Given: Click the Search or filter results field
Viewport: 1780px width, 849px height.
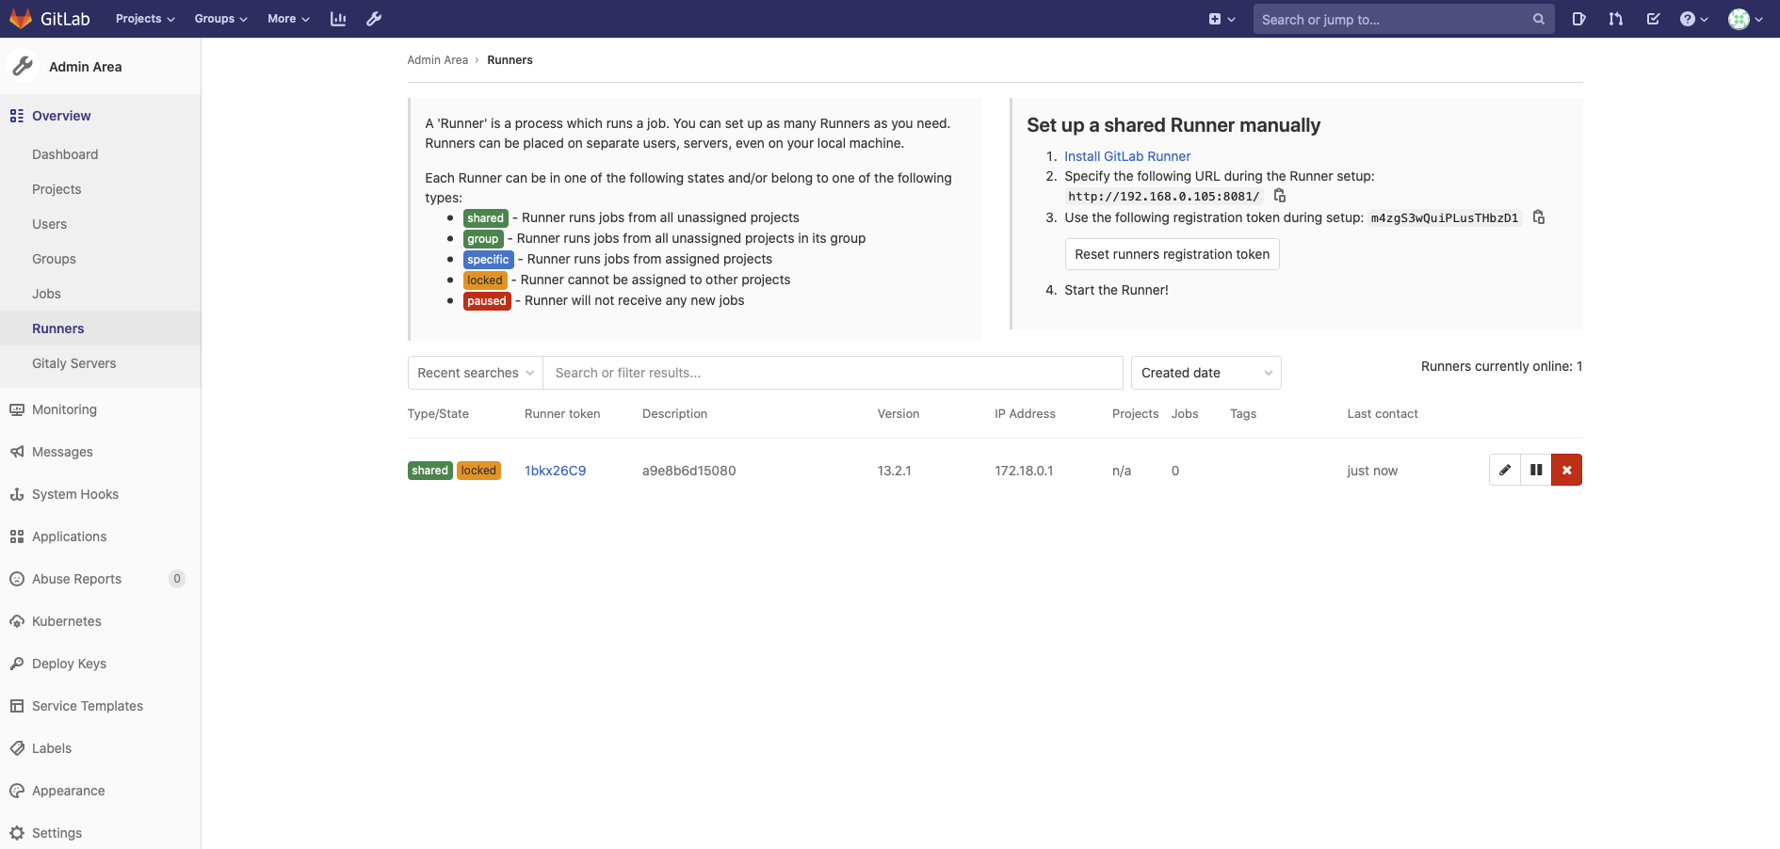Looking at the screenshot, I should point(833,373).
